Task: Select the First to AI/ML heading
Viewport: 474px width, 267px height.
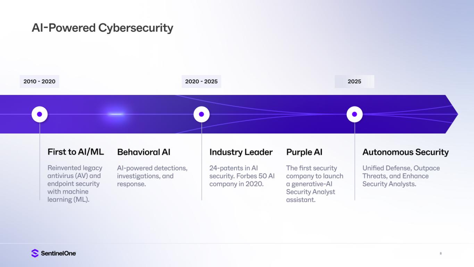Action: (x=76, y=152)
